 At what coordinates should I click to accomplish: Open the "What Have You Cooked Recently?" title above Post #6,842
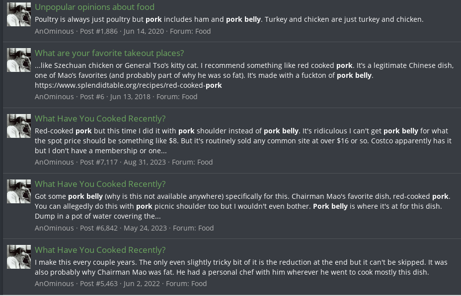[x=100, y=184]
